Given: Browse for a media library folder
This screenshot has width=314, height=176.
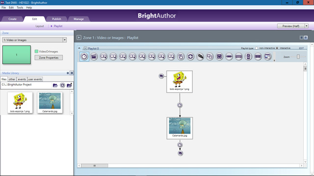Looking at the screenshot, I should (x=55, y=85).
